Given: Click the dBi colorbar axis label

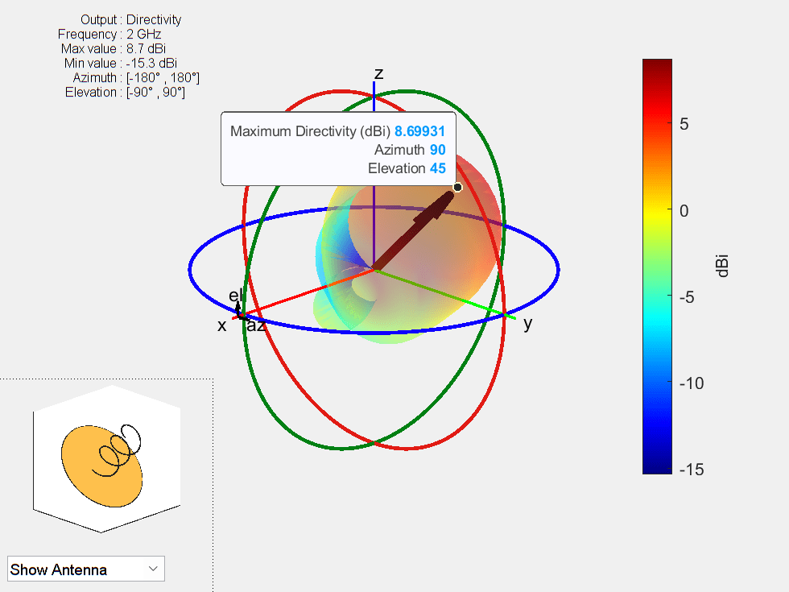Looking at the screenshot, I should point(722,267).
